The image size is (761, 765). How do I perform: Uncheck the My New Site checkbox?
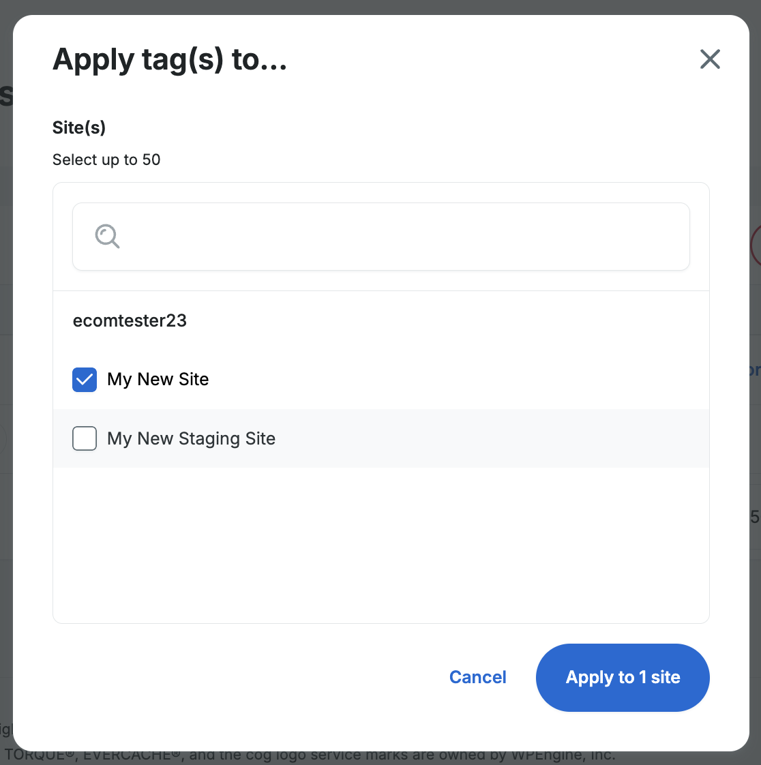coord(84,380)
